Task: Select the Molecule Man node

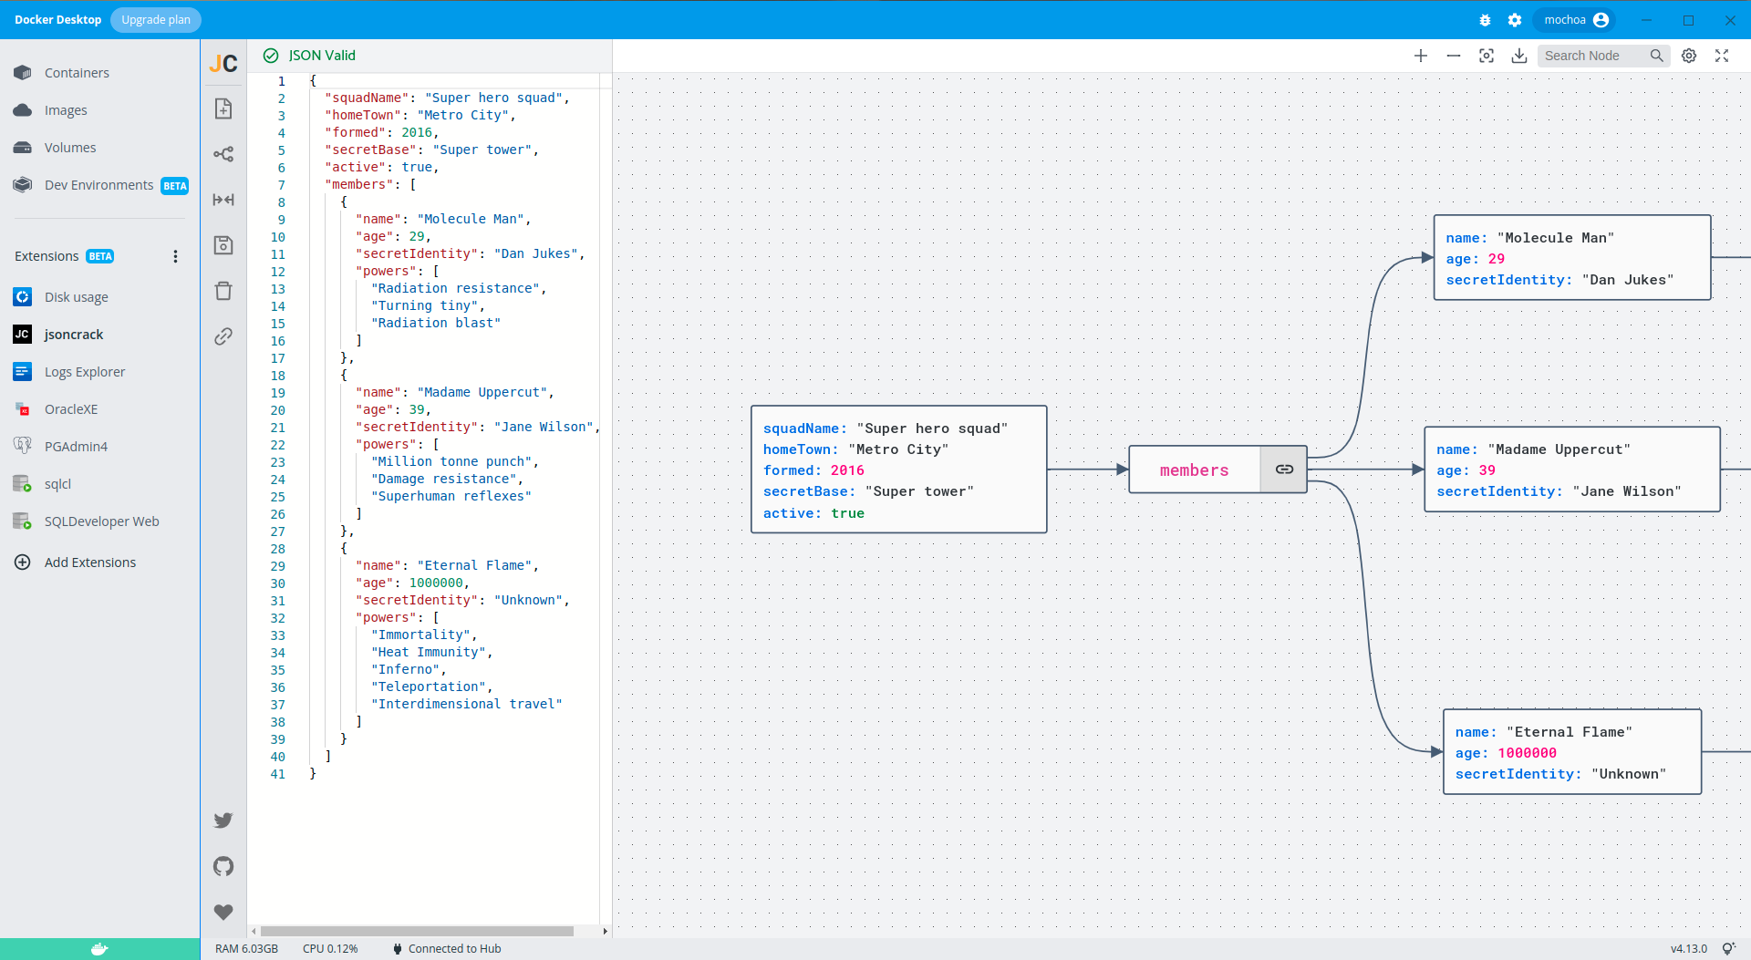Action: (x=1572, y=258)
